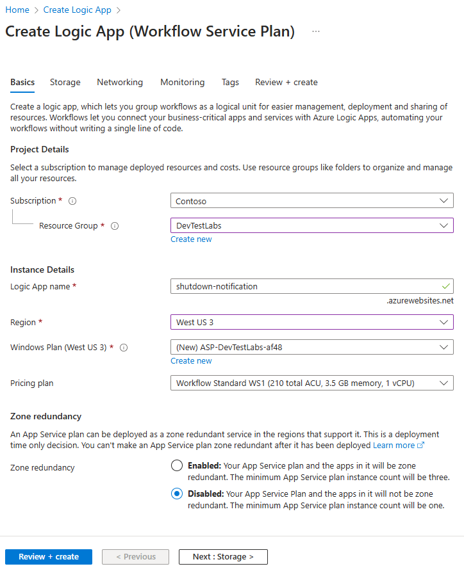Screen dimensions: 464x571
Task: Expand the Region dropdown set to West US 3
Action: tap(311, 322)
